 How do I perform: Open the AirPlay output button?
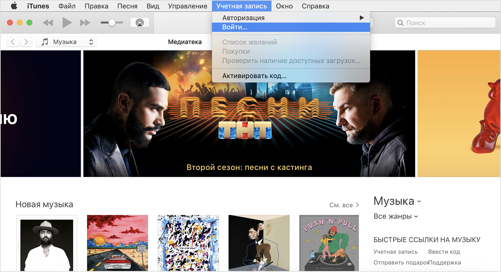(140, 22)
